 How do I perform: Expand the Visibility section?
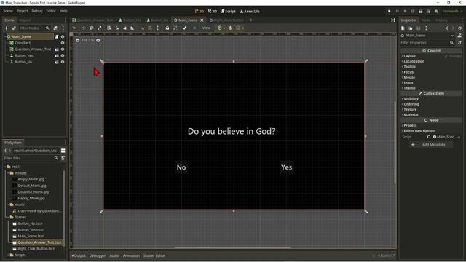411,99
